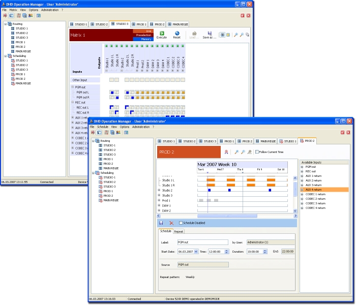Click Time spinner arrows beside 12:00:00

click(226, 252)
